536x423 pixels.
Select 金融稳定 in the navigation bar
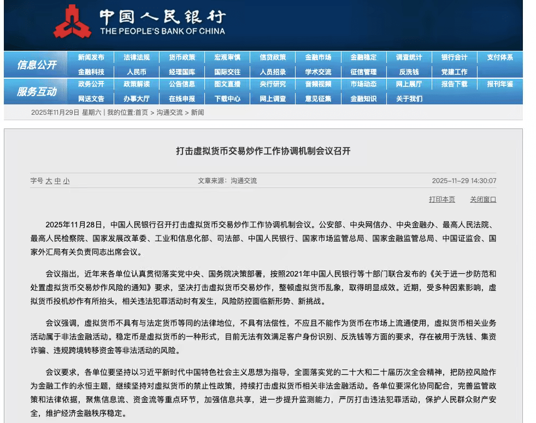pos(363,57)
